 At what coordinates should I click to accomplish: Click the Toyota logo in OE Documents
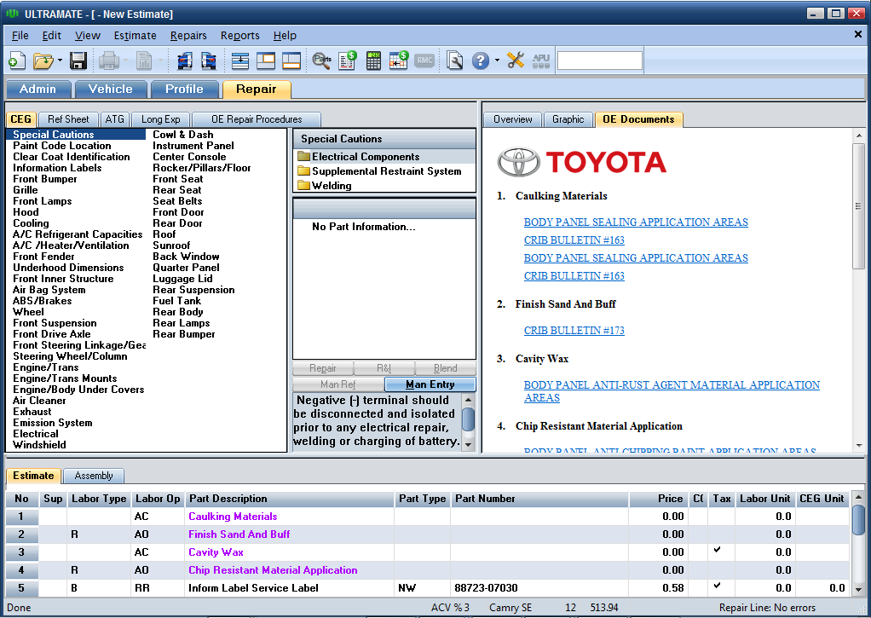coord(581,162)
